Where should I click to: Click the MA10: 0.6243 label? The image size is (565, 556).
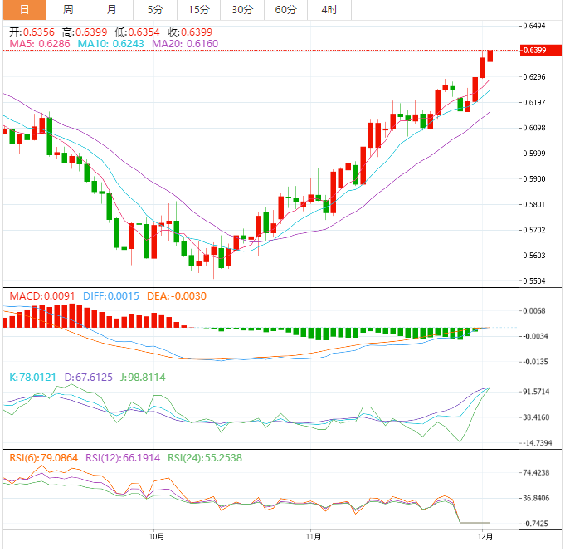[x=111, y=44]
